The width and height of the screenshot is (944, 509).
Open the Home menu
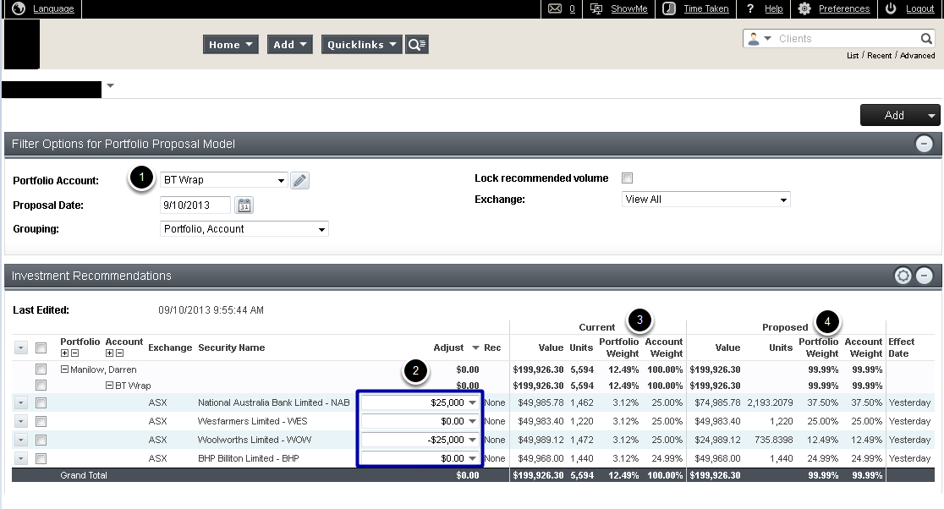tap(231, 45)
